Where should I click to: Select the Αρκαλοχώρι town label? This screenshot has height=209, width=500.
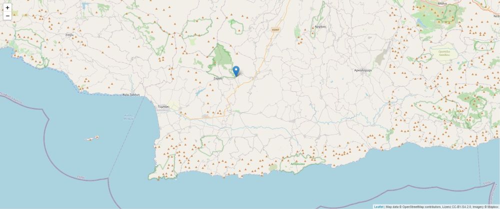(363, 70)
